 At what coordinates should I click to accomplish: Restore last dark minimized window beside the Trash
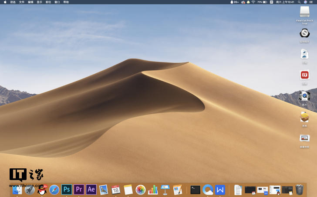click(x=287, y=190)
